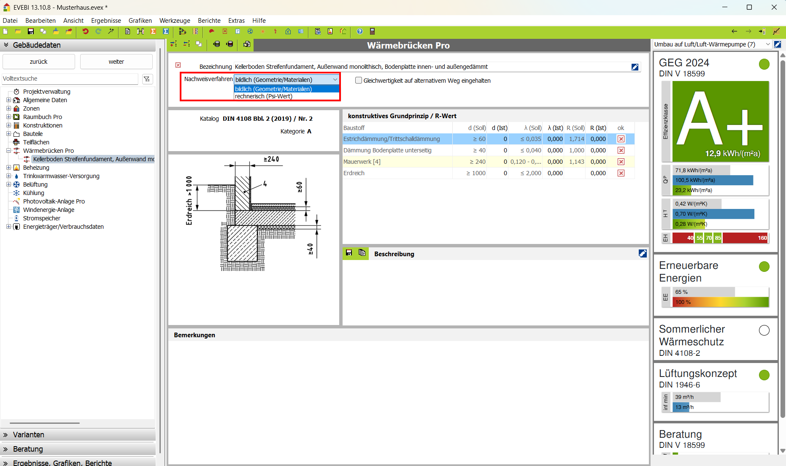The width and height of the screenshot is (786, 466).
Task: Expand the Varianten panel section
Action: [6, 435]
